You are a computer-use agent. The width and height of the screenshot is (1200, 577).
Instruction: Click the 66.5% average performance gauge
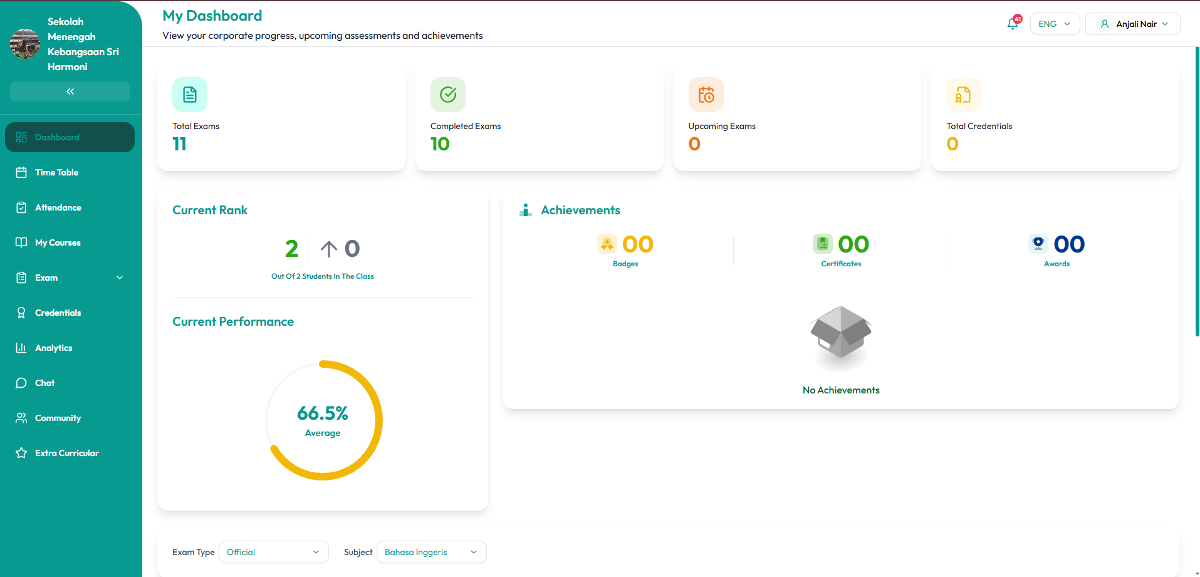tap(323, 420)
